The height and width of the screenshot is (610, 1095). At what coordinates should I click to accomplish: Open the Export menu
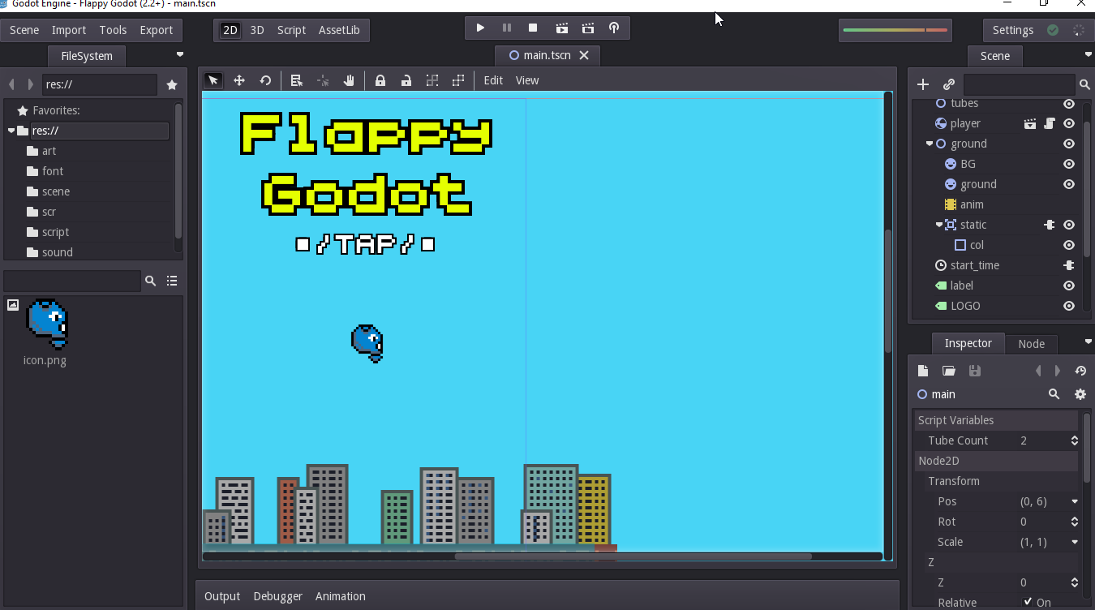157,30
